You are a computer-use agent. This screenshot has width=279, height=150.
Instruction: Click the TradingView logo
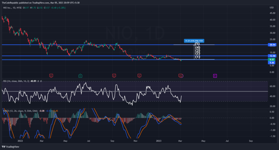pyautogui.click(x=11, y=146)
